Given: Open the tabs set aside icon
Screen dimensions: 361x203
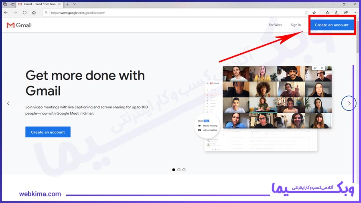Looking at the screenshot, I should click(5, 4).
